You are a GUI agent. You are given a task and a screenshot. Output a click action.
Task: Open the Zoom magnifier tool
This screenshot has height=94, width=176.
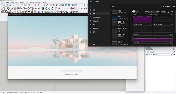tap(57, 5)
